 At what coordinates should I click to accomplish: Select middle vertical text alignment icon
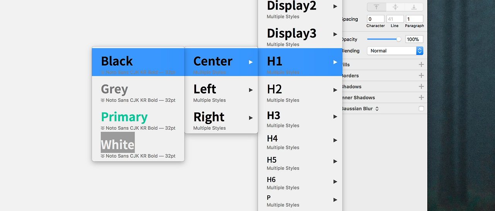coord(395,7)
